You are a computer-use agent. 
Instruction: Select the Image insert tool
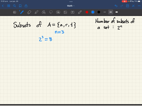click(65, 12)
